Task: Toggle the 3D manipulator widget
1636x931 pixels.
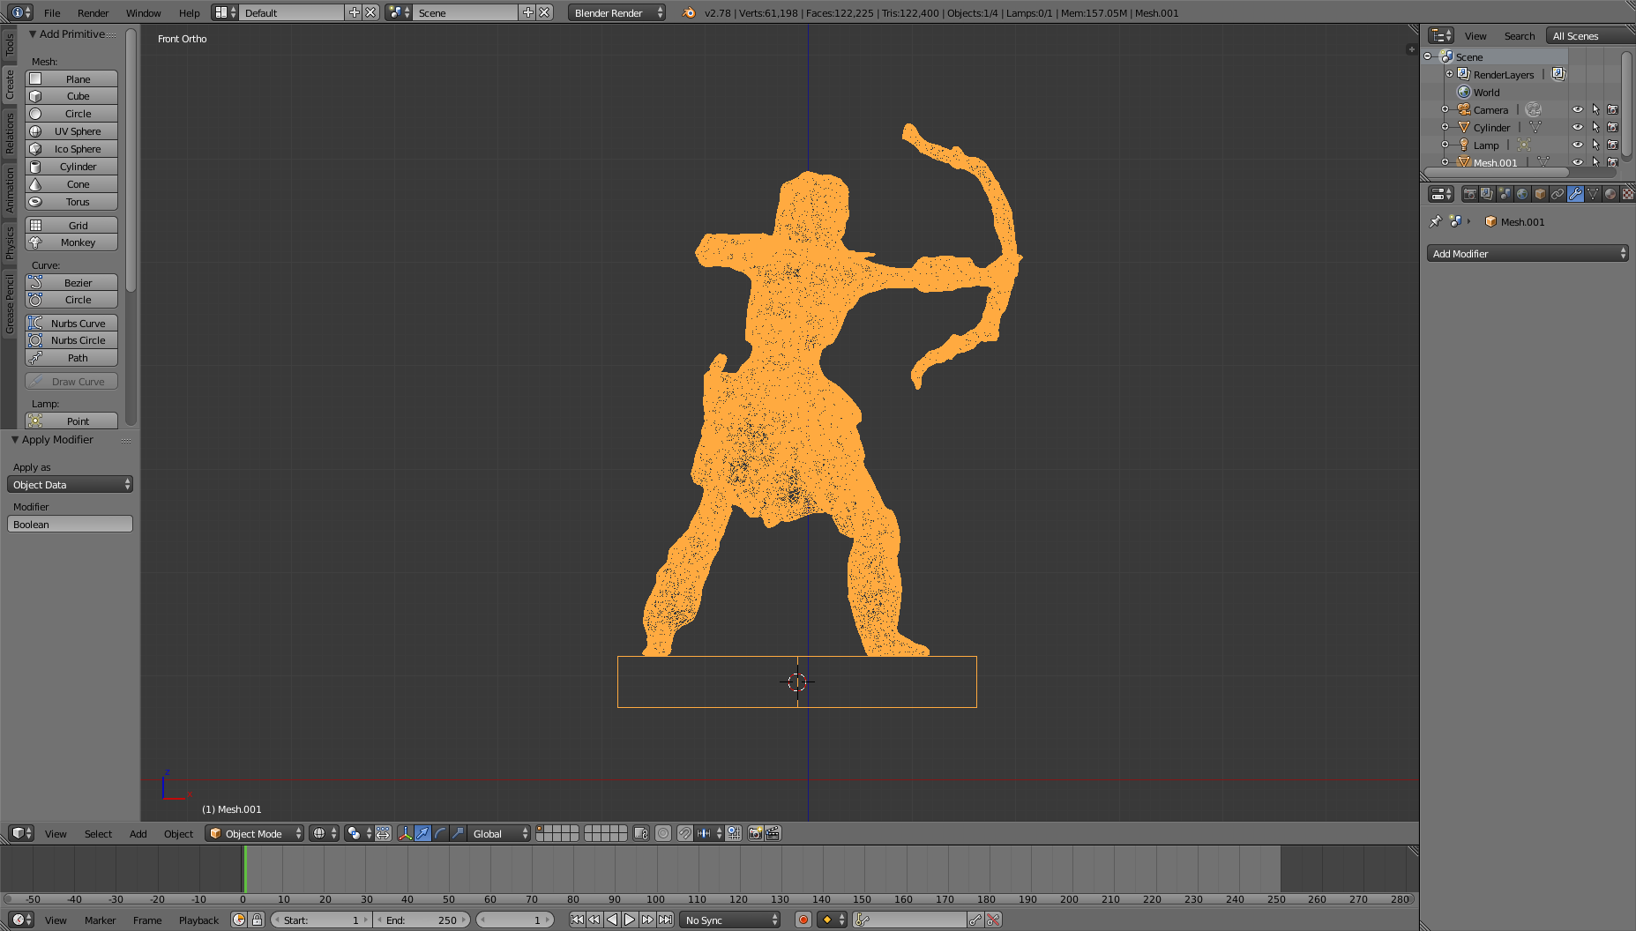Action: tap(405, 833)
